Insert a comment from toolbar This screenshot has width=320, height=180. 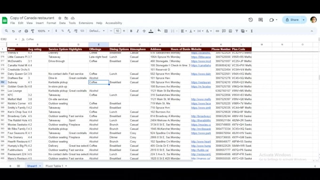pyautogui.click(x=224, y=31)
